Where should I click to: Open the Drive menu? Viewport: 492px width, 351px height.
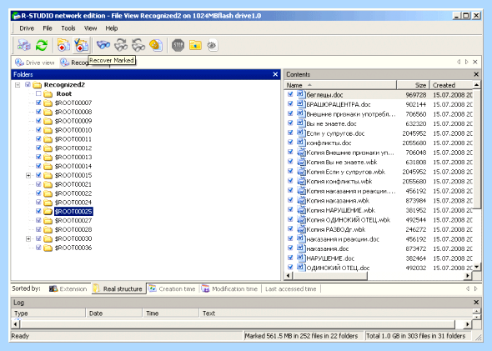coord(27,28)
